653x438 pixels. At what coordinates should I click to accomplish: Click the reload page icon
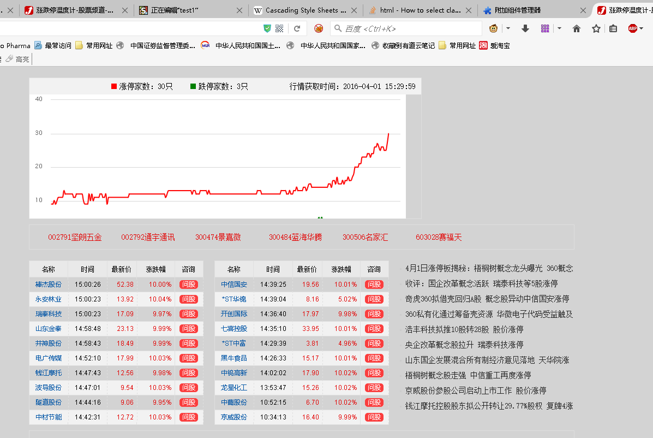pos(297,29)
